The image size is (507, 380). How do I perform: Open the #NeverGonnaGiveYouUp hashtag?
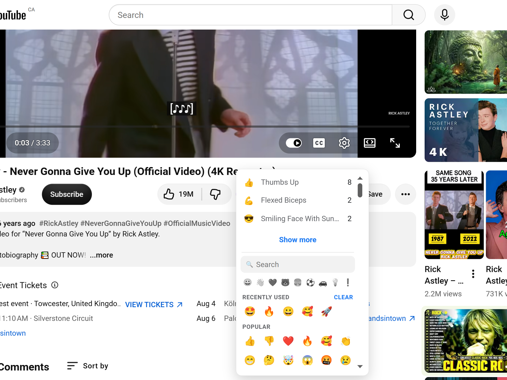[121, 223]
